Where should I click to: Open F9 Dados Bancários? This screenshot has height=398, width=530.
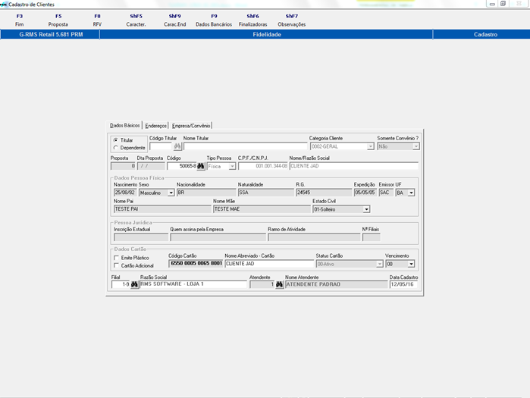(214, 20)
